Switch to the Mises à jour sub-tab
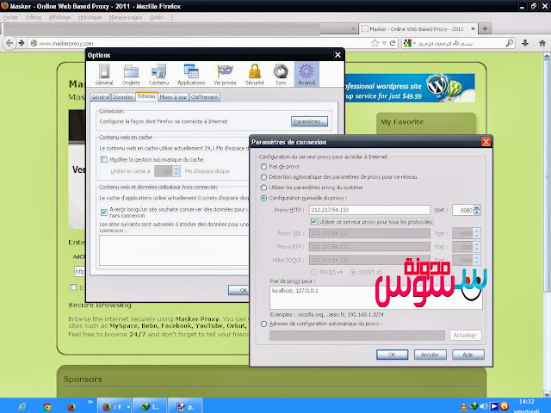This screenshot has width=551, height=413. coord(173,97)
